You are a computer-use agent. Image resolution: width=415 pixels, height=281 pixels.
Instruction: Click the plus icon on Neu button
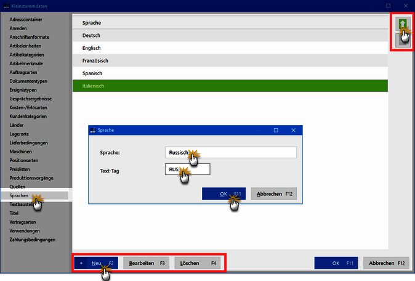pos(81,263)
